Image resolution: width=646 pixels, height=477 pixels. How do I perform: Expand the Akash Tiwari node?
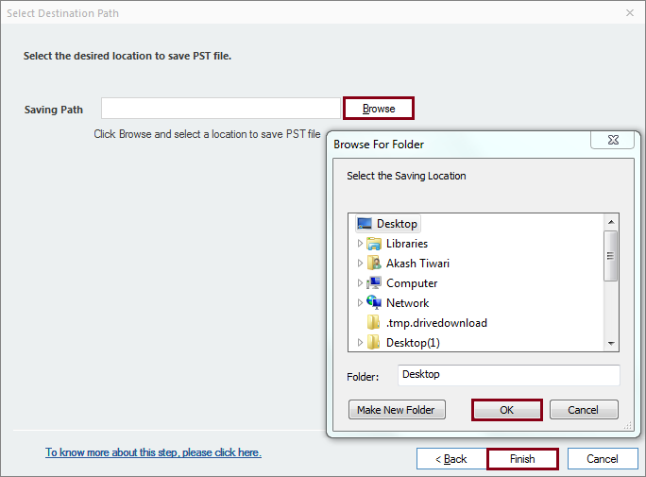coord(360,264)
